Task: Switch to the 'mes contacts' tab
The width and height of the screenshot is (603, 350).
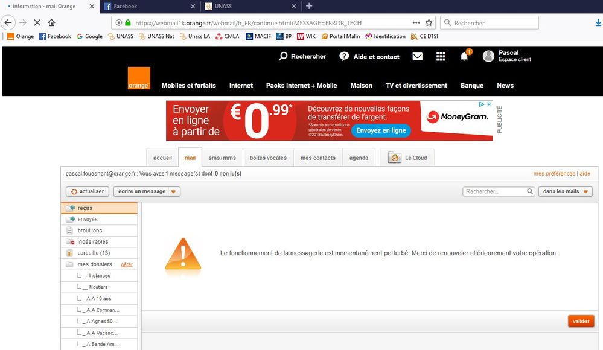Action: point(317,158)
